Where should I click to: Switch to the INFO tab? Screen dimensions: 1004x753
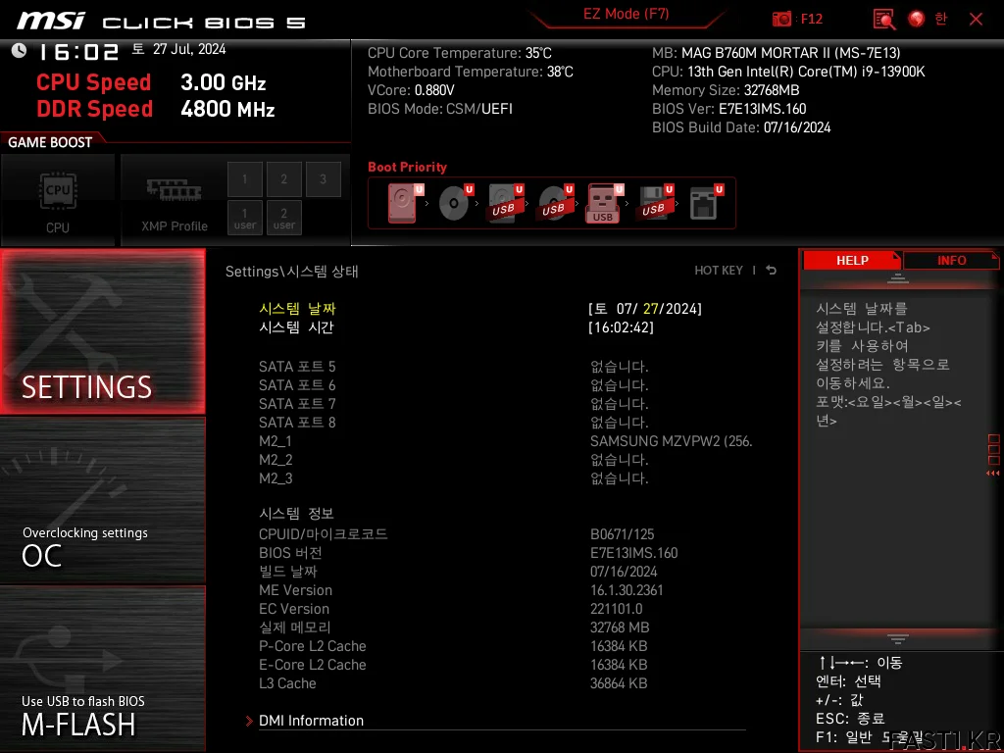point(951,260)
